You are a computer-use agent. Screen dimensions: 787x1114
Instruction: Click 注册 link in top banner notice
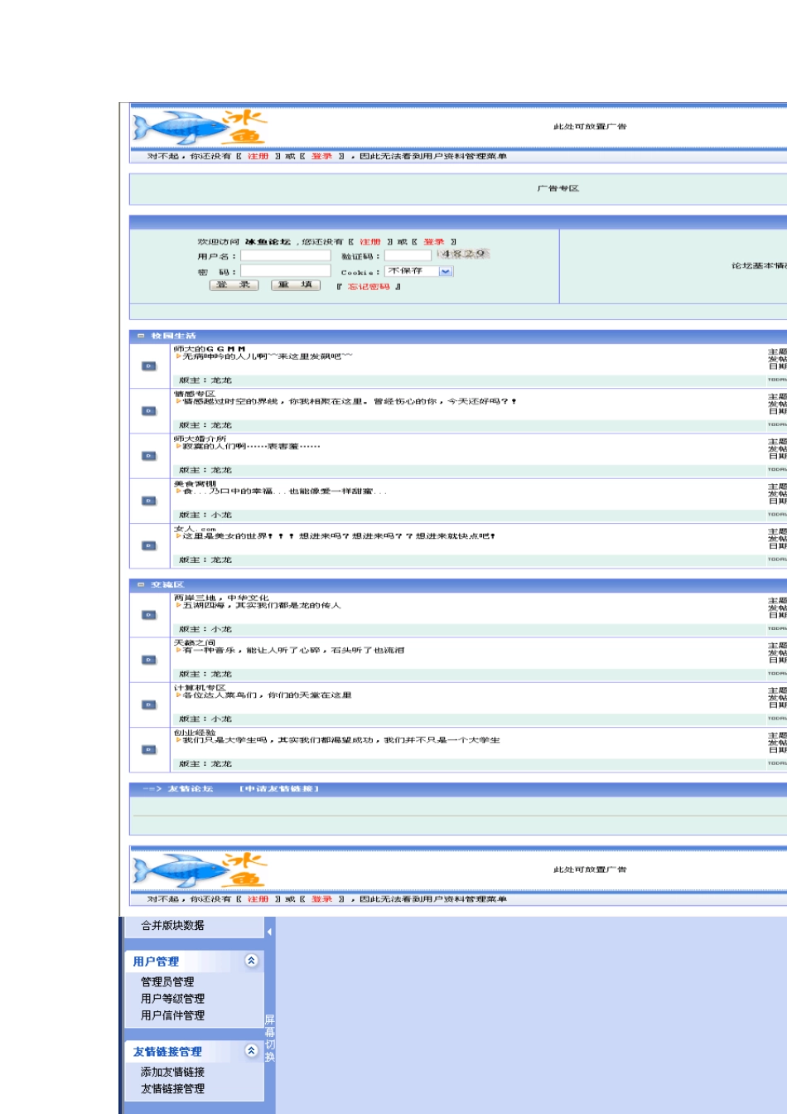[258, 156]
